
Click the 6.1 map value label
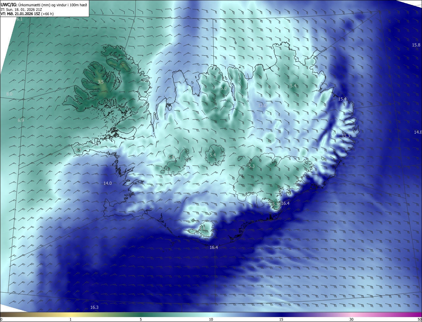tap(19, 19)
